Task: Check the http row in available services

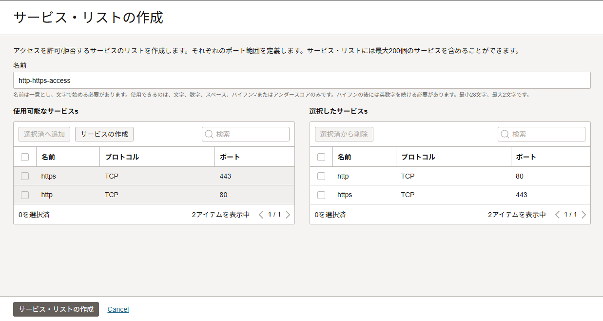Action: point(25,195)
